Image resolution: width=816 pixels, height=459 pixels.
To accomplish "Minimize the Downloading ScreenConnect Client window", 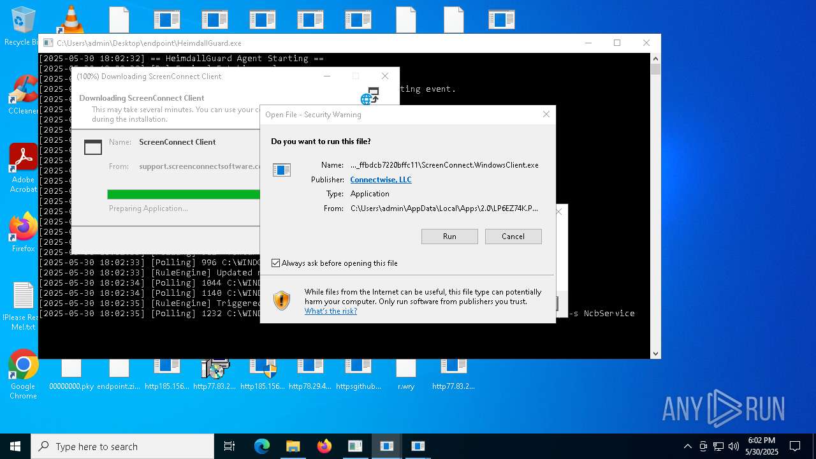I will click(x=327, y=76).
